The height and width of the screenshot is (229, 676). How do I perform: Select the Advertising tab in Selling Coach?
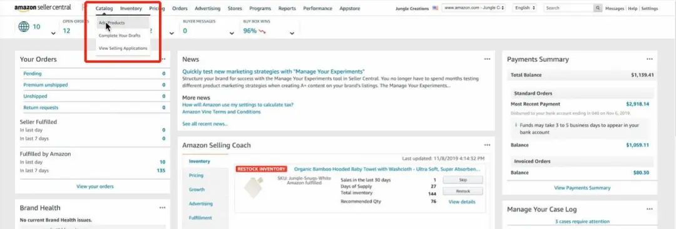[x=201, y=203]
